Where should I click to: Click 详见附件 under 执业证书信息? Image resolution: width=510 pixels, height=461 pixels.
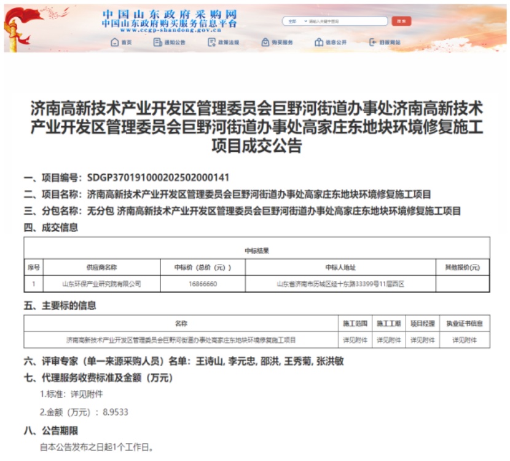click(x=465, y=340)
